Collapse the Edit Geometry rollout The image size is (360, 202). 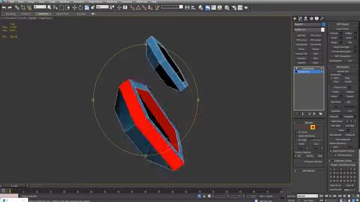(x=343, y=67)
